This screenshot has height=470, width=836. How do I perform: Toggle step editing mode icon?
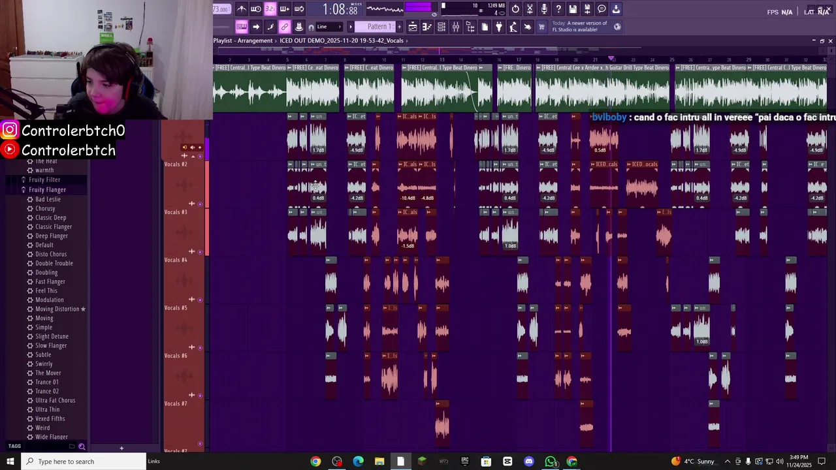coord(270,27)
